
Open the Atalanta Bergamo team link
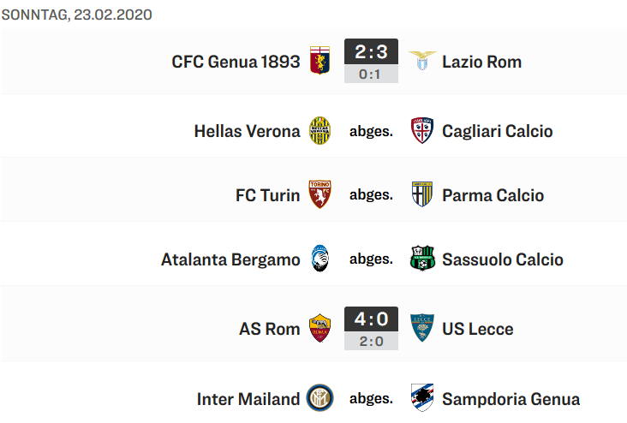tap(230, 259)
